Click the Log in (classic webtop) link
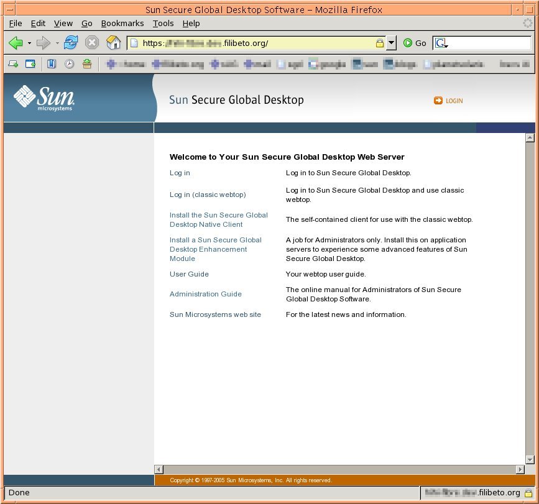The image size is (539, 504). click(x=208, y=195)
